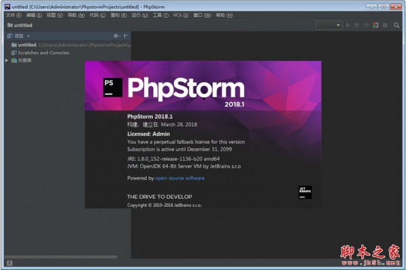
Task: Click the JetBrains logo badge
Action: 305,192
